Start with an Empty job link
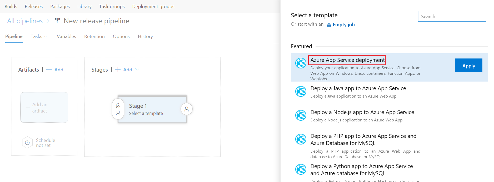The height and width of the screenshot is (182, 494). click(343, 25)
